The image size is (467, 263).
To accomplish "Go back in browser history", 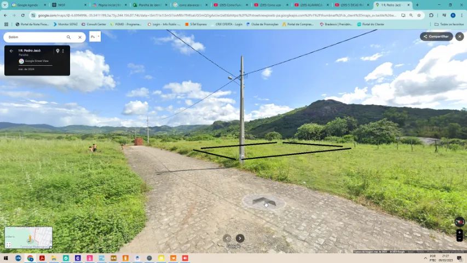I will point(5,15).
